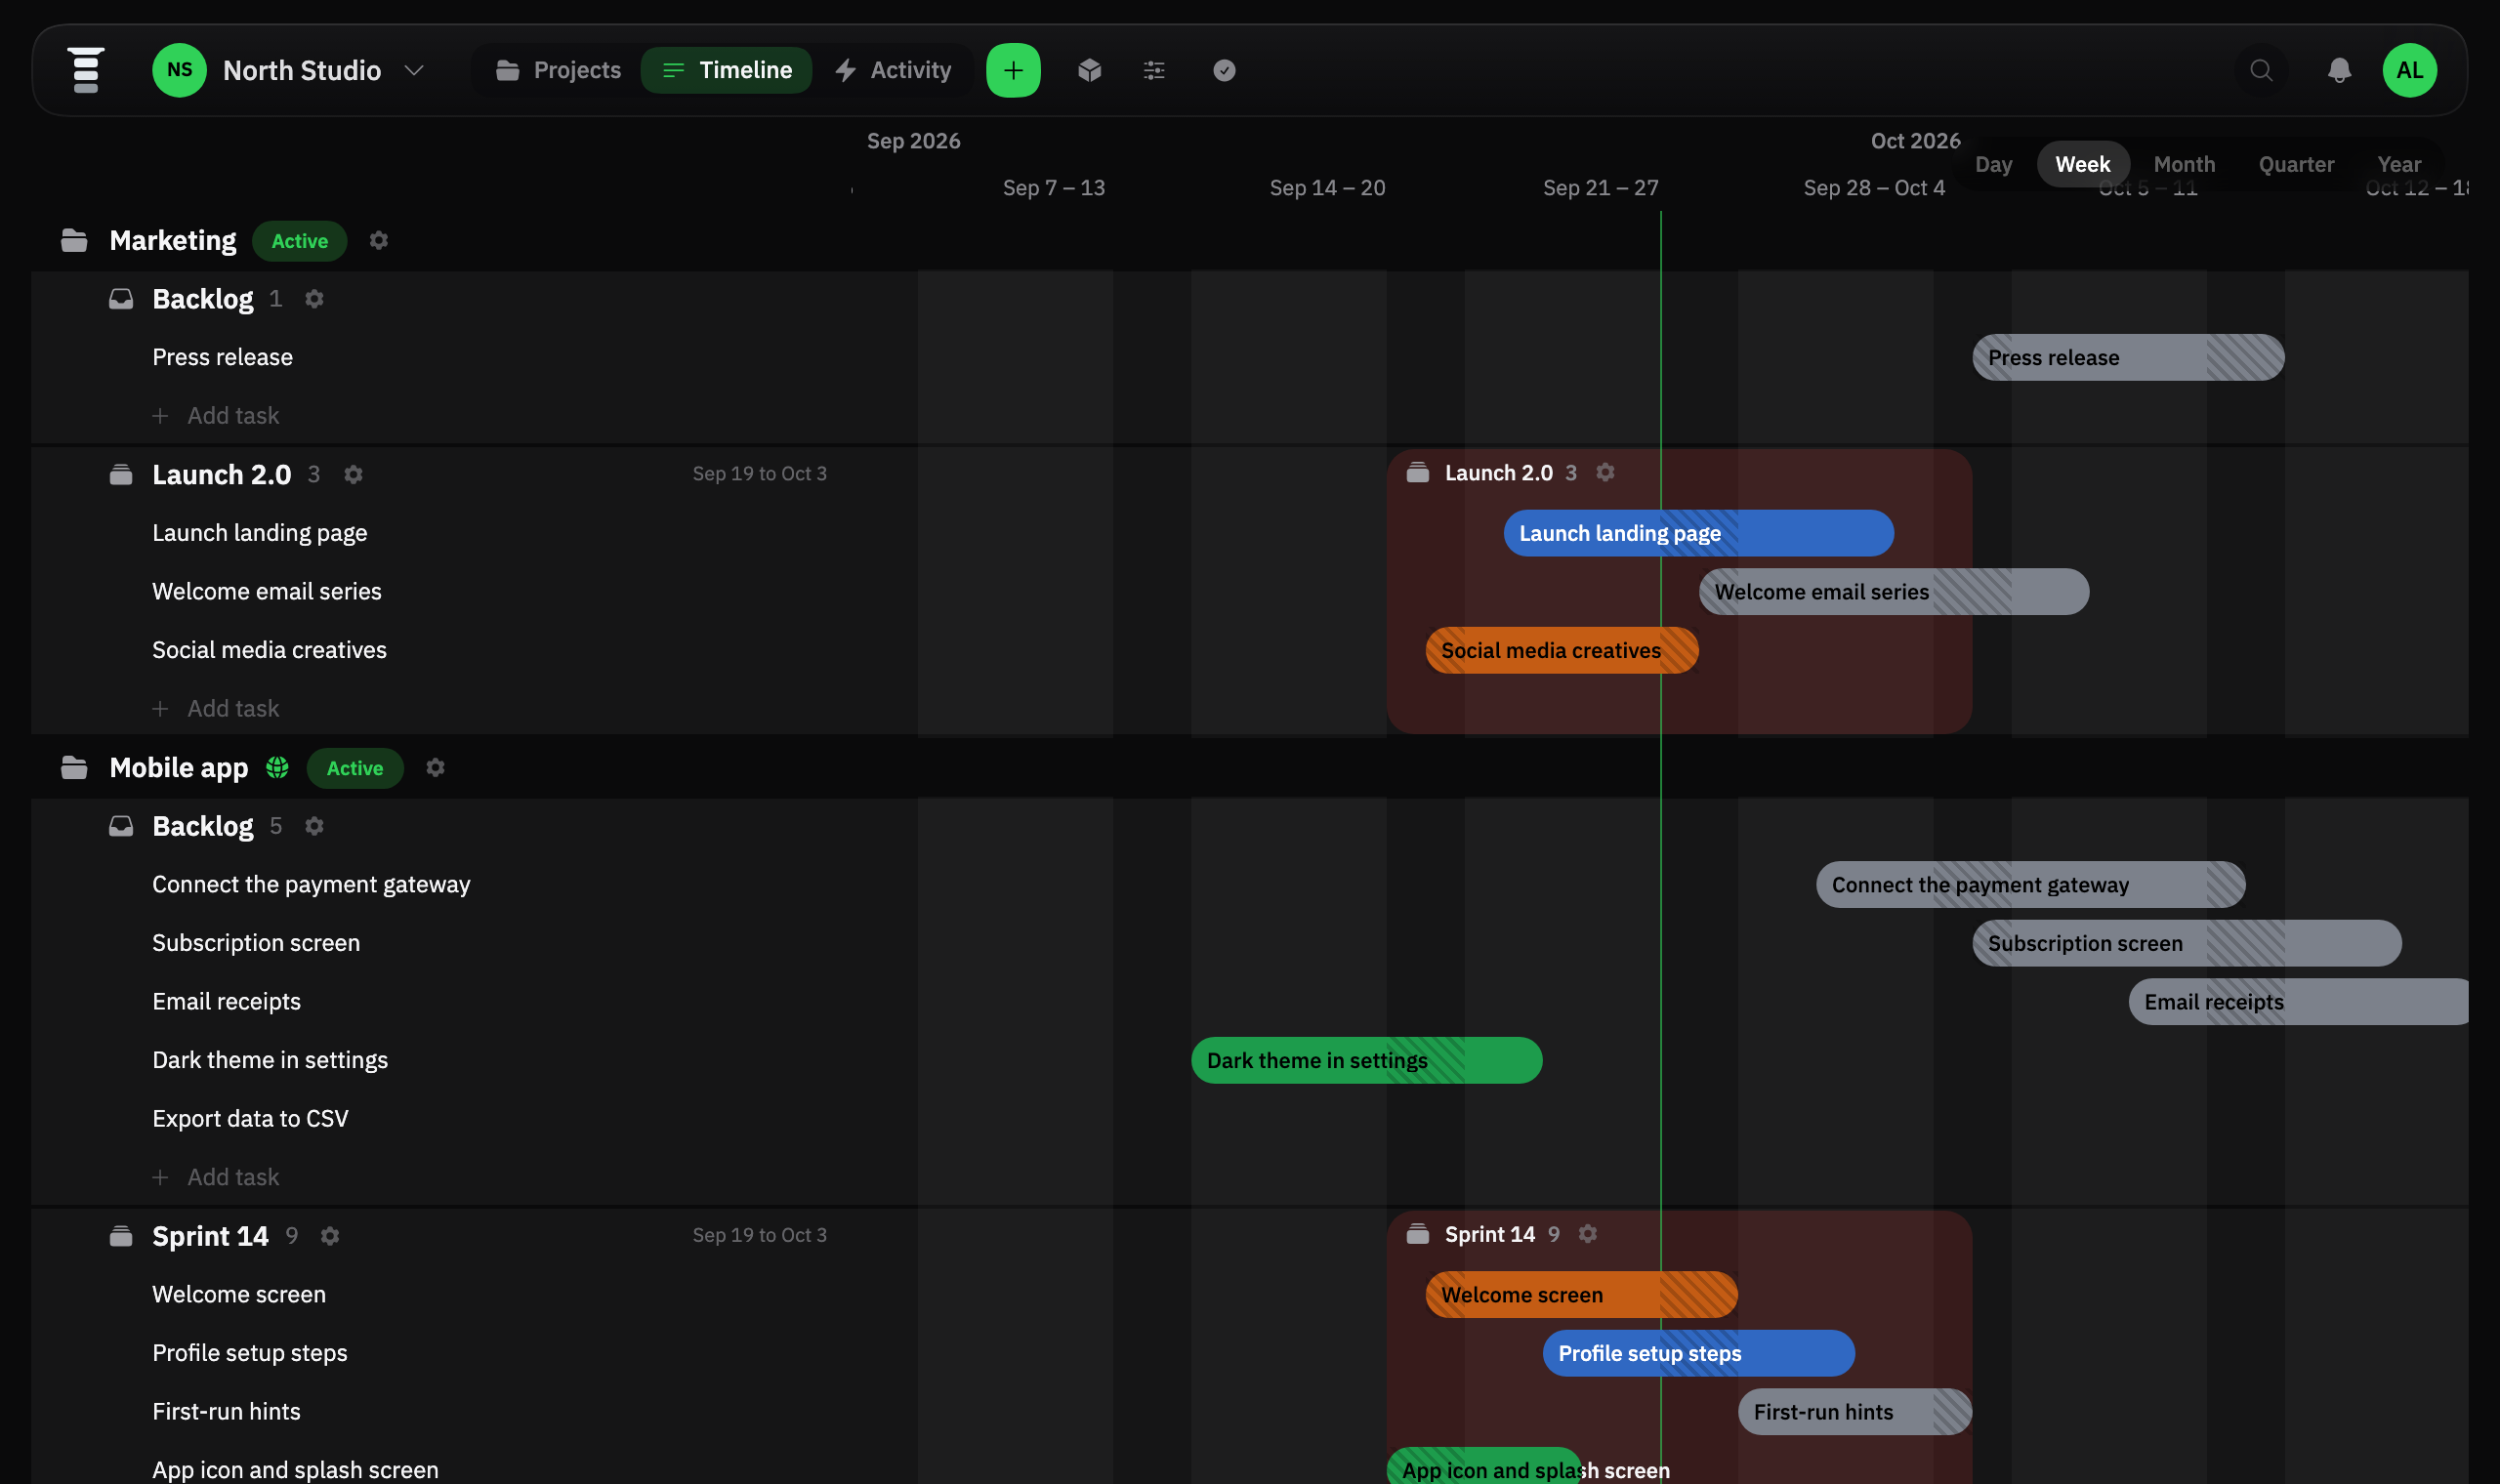
Task: Select the blue Launch landing page bar
Action: [x=1698, y=533]
